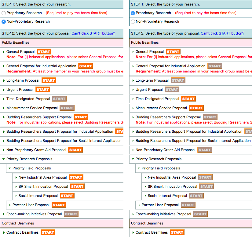Start the enabled Social Interest Proposal
The width and height of the screenshot is (252, 237).
coord(67,196)
